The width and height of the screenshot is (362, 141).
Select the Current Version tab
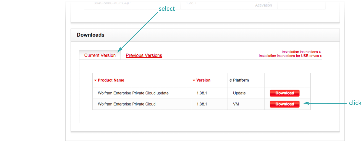100,55
